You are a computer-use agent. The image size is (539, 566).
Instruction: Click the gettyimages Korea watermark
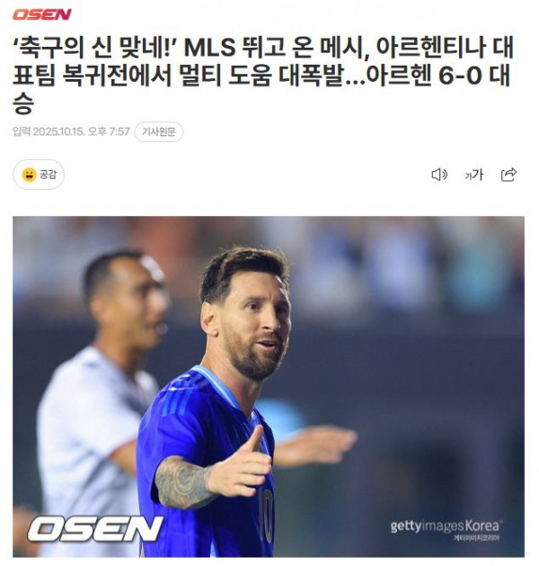click(446, 526)
